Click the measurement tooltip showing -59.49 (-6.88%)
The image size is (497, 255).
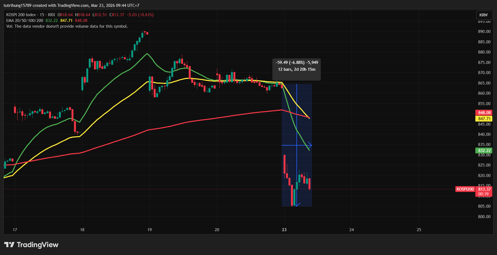pyautogui.click(x=296, y=66)
